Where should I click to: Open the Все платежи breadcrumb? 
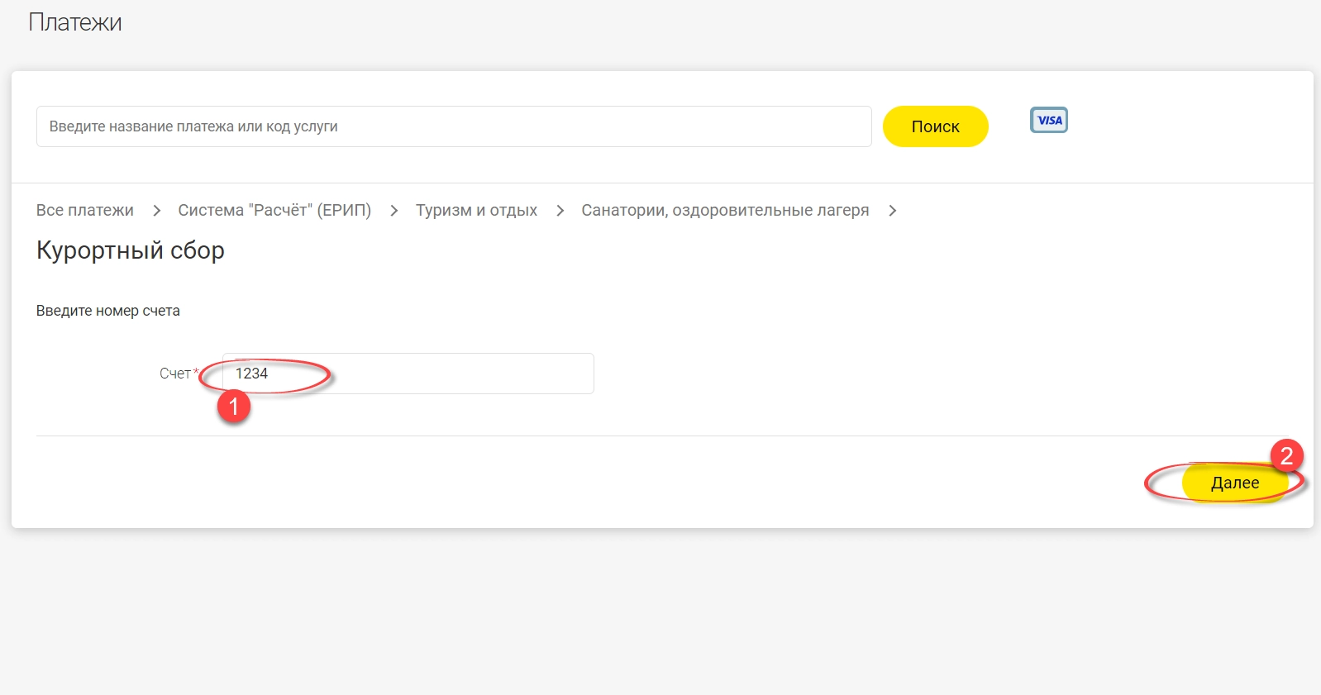tap(85, 210)
